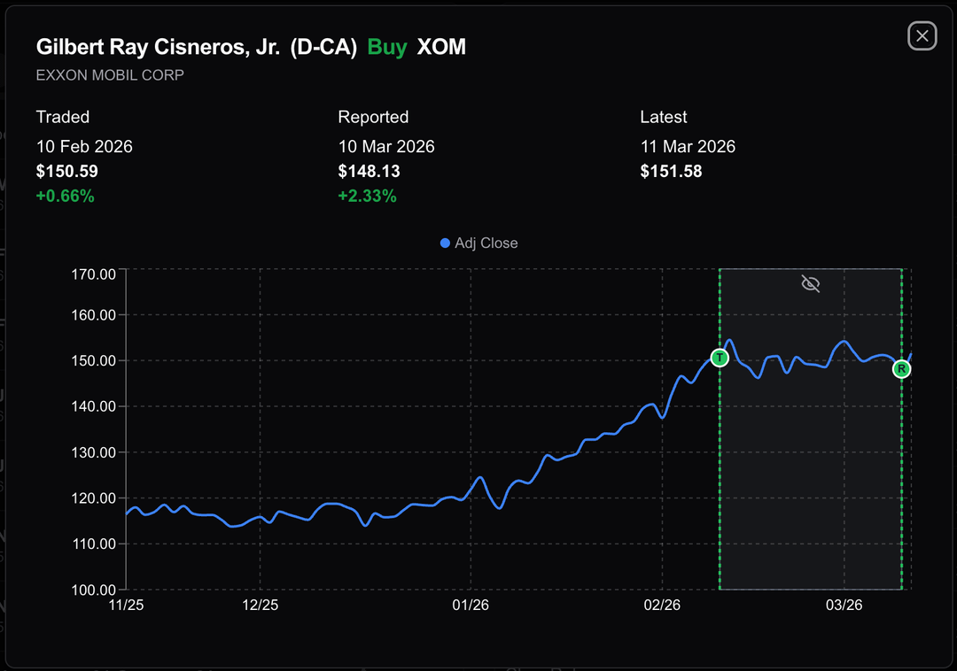Viewport: 957px width, 671px height.
Task: Click the green Buy label
Action: [387, 47]
